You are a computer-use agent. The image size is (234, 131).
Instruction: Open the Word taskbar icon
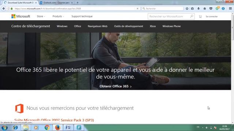[68, 128]
